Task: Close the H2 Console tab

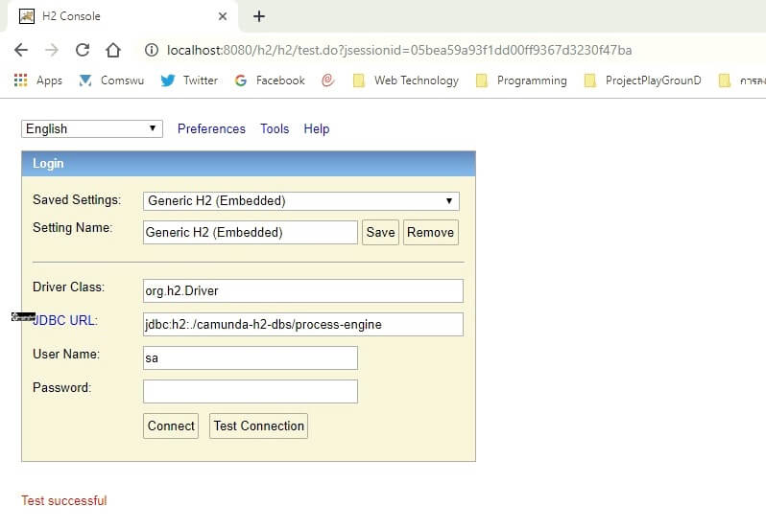Action: click(223, 16)
